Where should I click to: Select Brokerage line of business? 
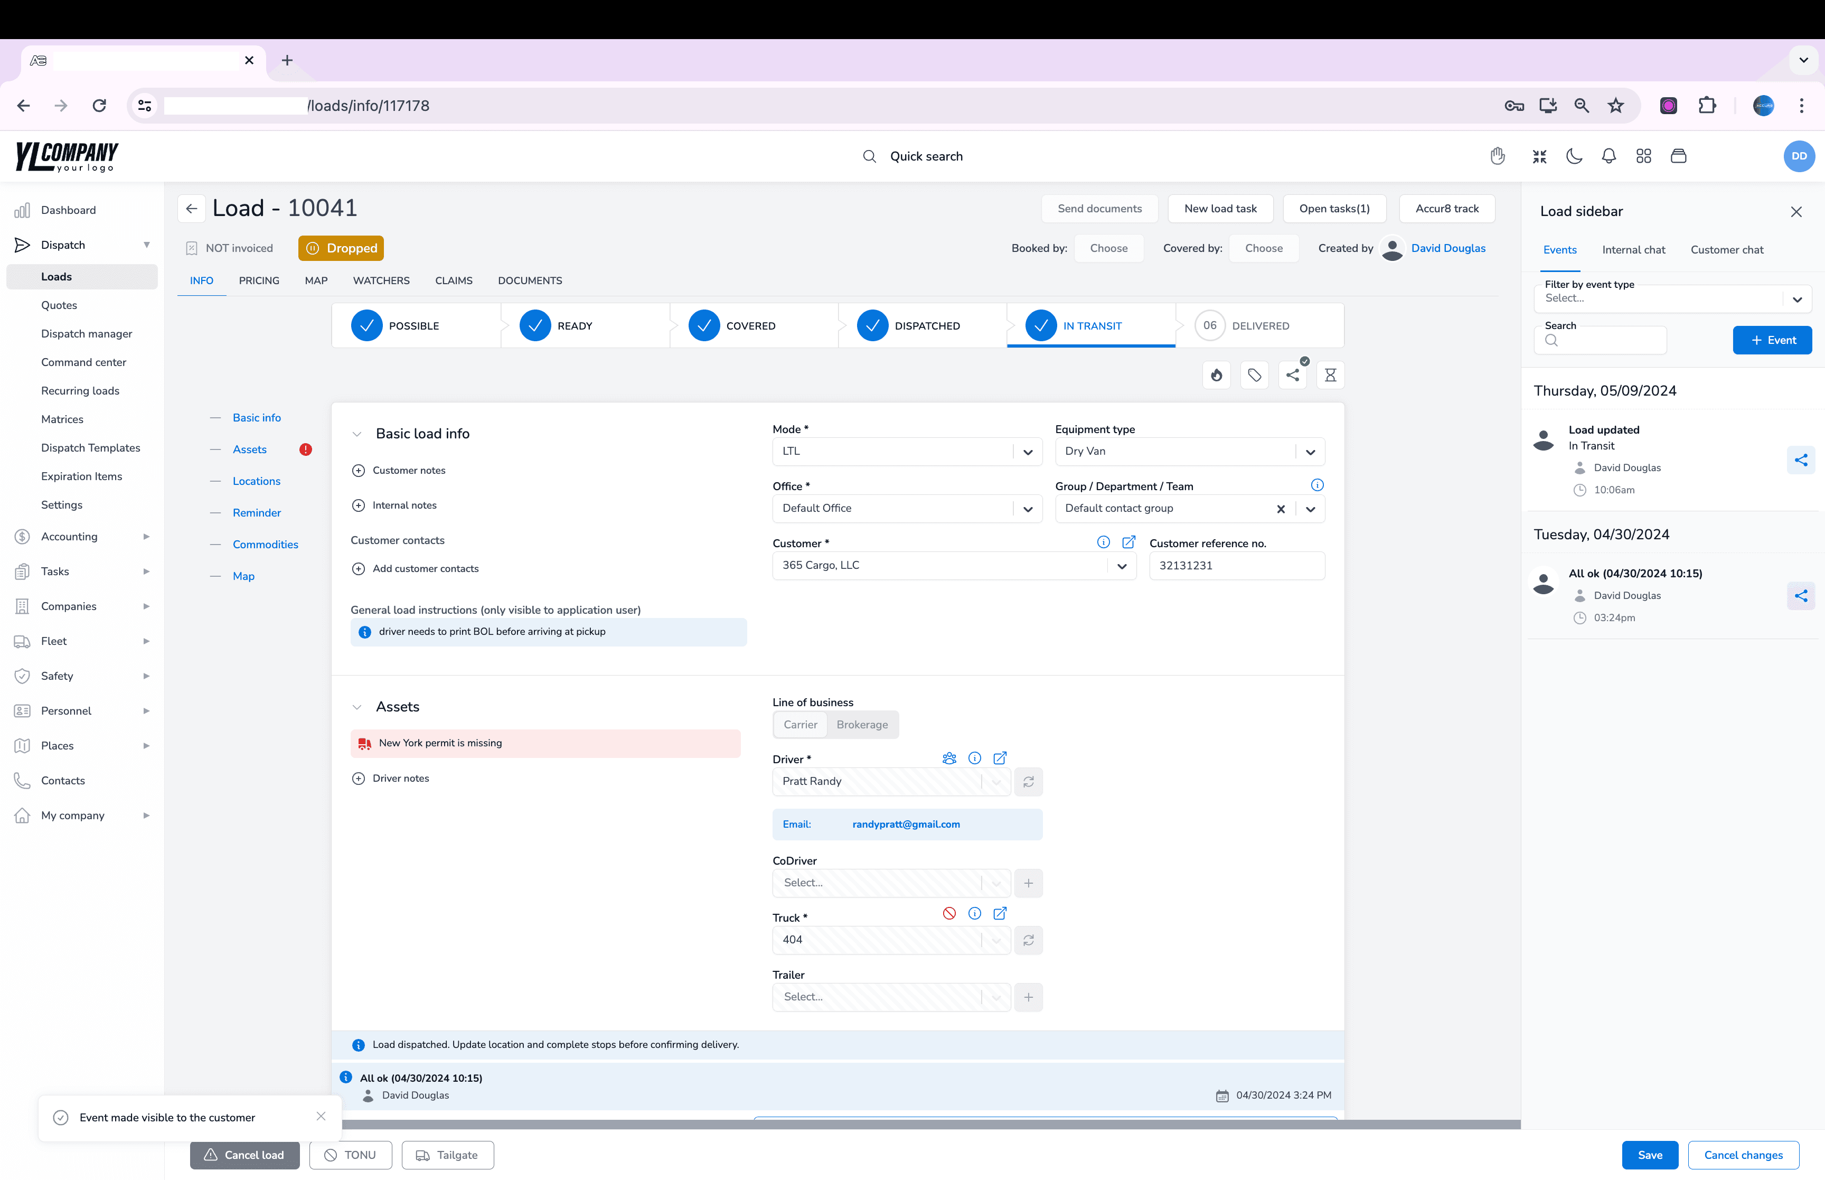pos(862,724)
